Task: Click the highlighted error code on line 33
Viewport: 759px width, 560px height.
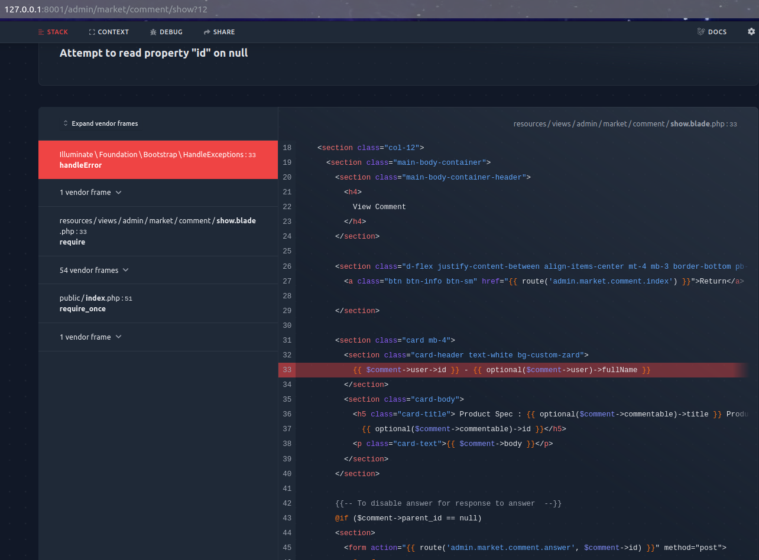Action: [x=501, y=370]
